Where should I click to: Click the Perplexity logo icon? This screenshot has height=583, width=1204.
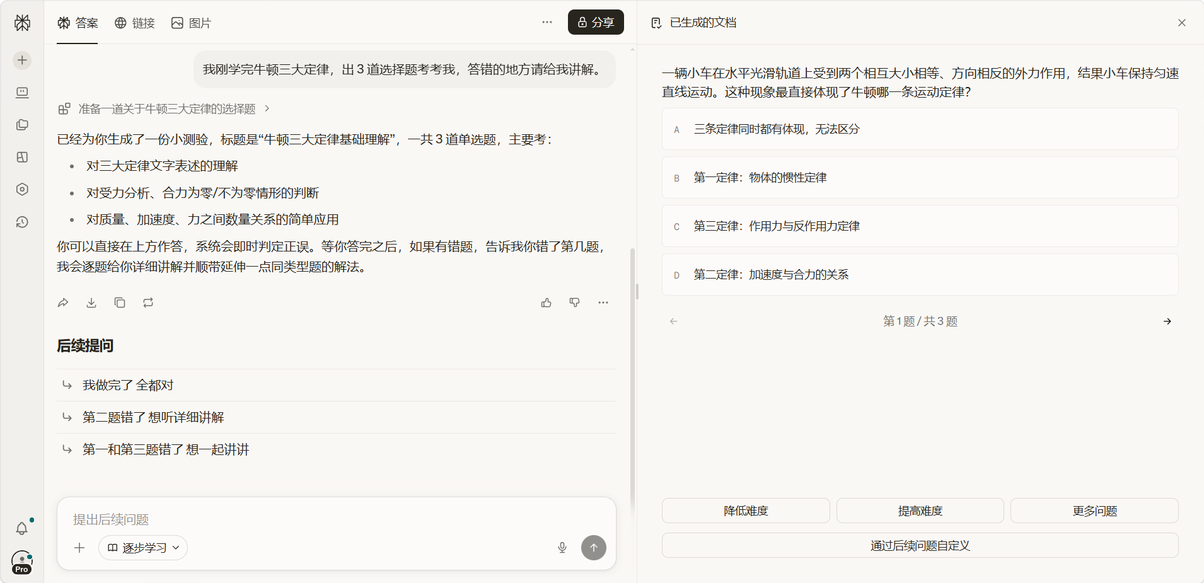22,23
